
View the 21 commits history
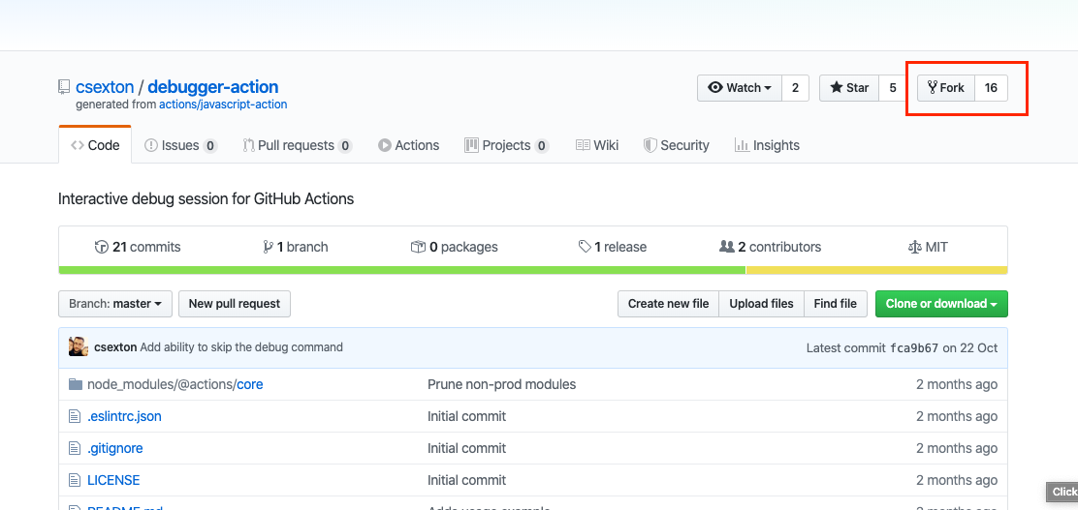pos(138,247)
